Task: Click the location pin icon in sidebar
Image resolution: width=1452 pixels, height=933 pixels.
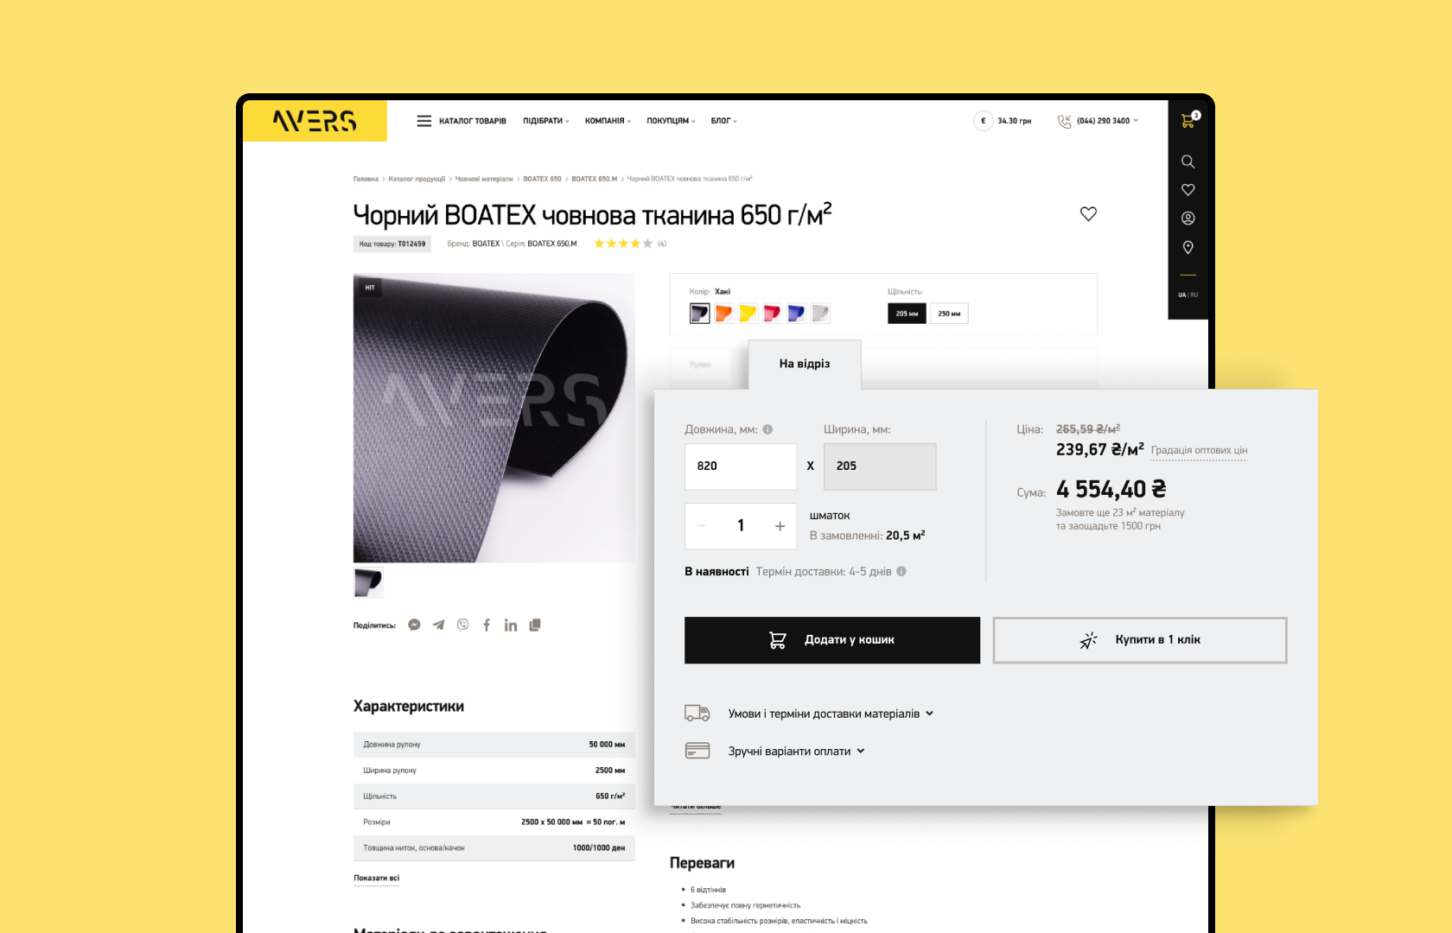Action: coord(1188,248)
